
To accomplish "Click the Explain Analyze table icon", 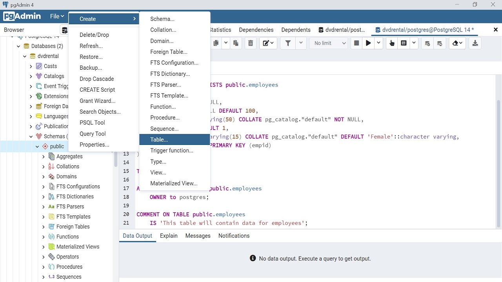I will (404, 43).
